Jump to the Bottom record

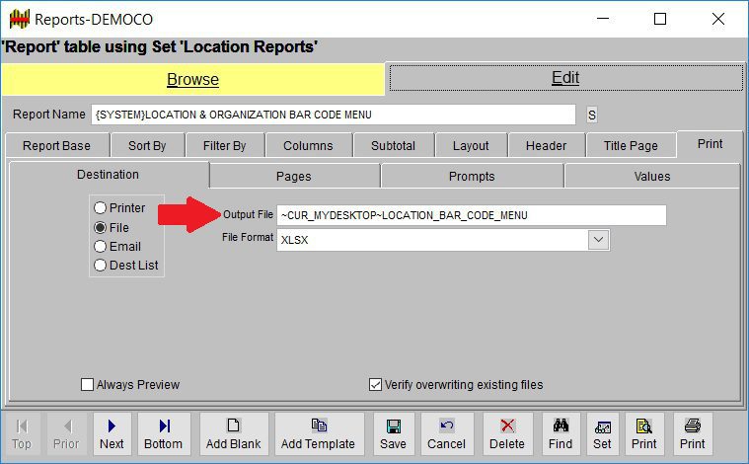pyautogui.click(x=164, y=434)
